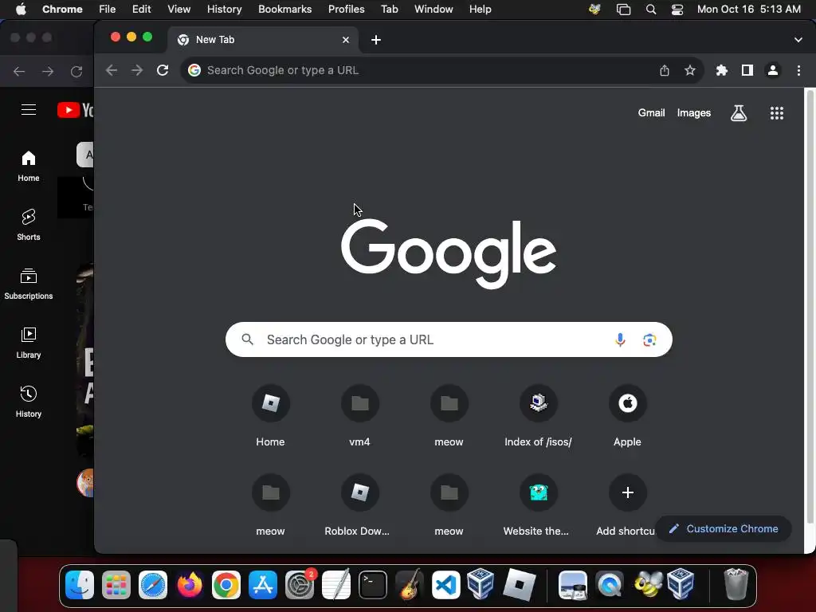Open System Settings from the Dock
The height and width of the screenshot is (612, 816).
(x=300, y=585)
